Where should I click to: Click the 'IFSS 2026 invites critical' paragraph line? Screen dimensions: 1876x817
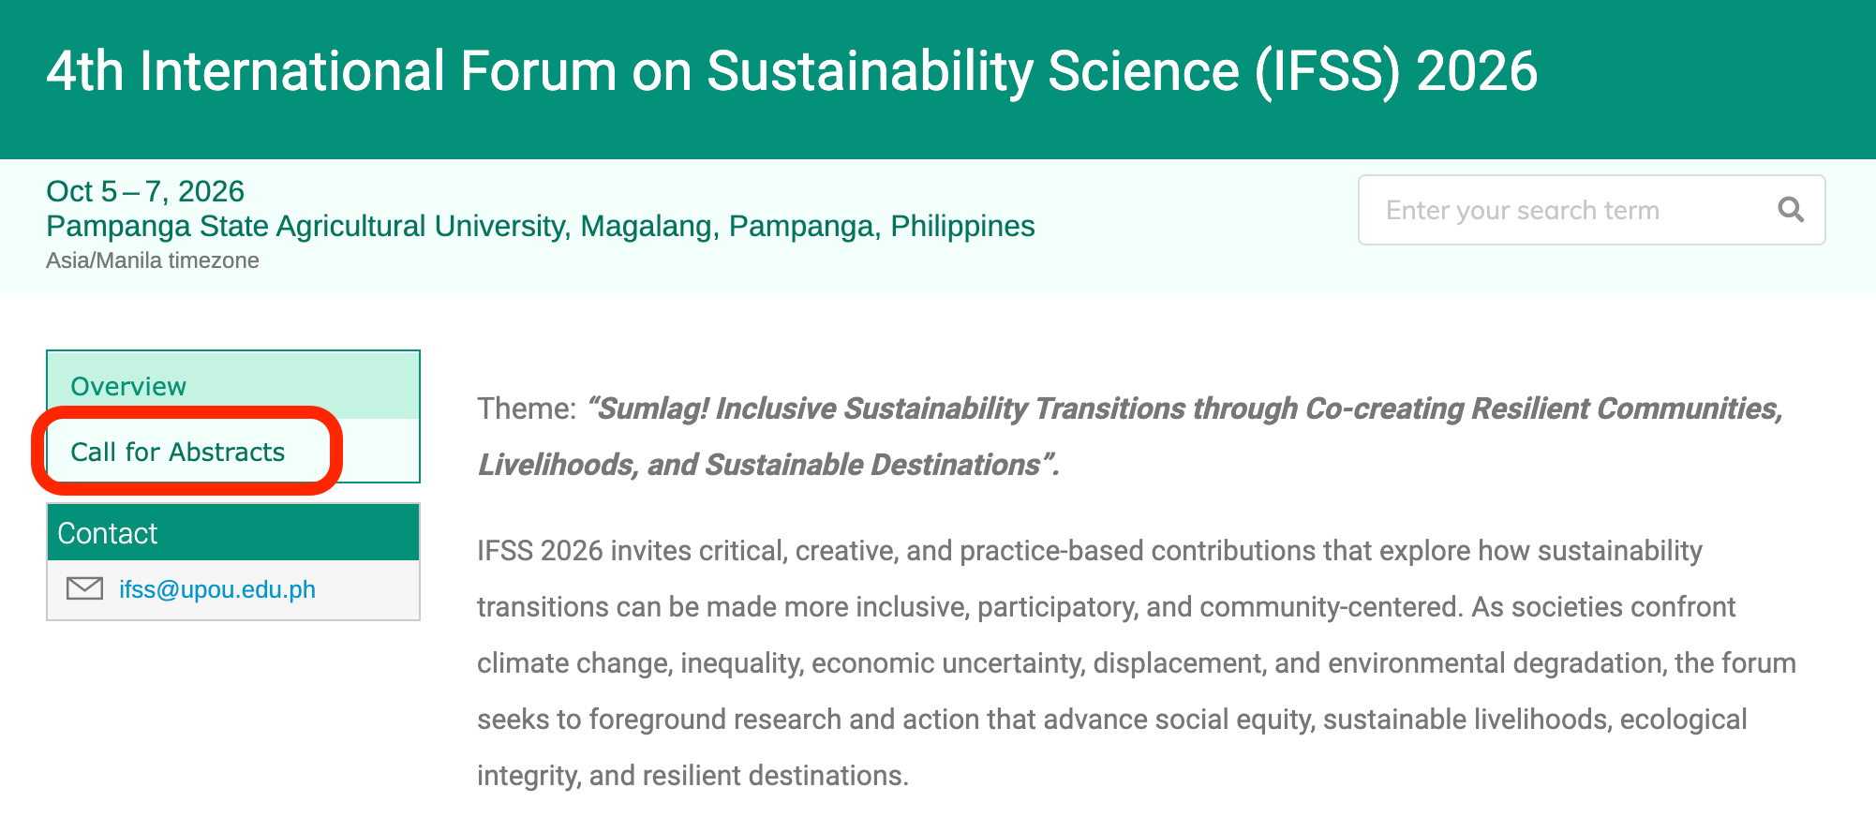point(1090,551)
